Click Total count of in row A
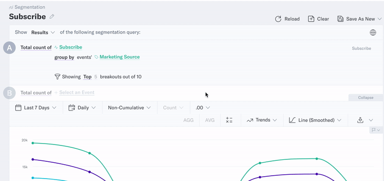Image resolution: width=384 pixels, height=181 pixels. (36, 48)
